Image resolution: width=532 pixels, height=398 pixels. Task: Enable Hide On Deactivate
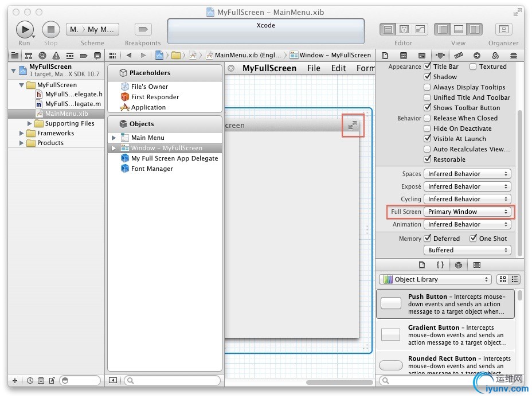click(428, 128)
